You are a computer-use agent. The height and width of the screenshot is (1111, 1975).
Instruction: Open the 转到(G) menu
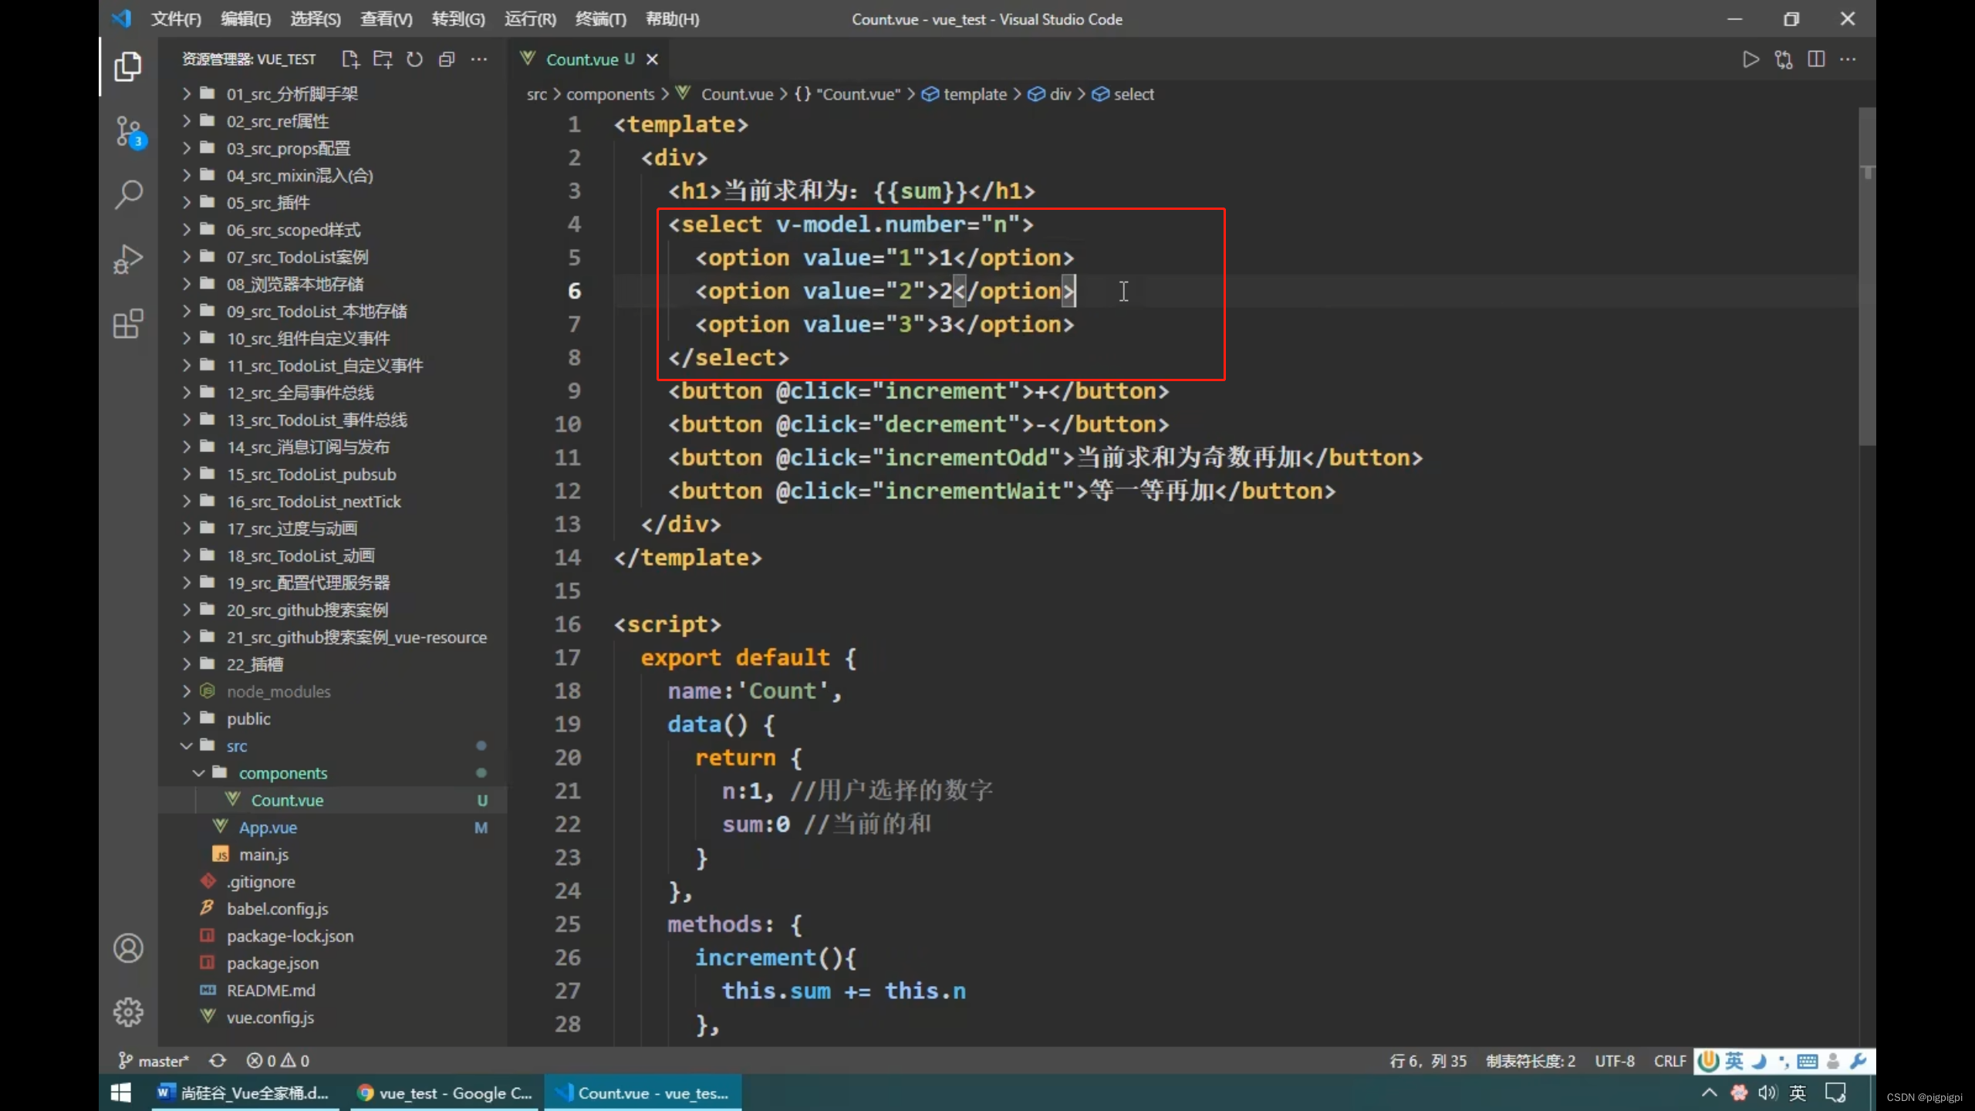458,19
